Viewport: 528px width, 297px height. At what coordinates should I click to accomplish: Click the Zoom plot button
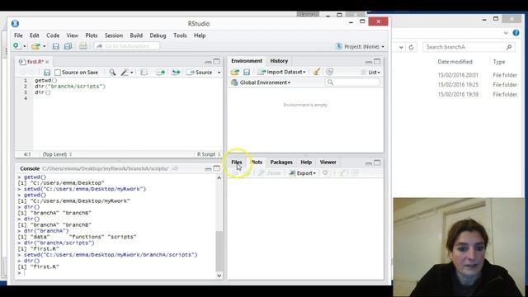tap(270, 173)
